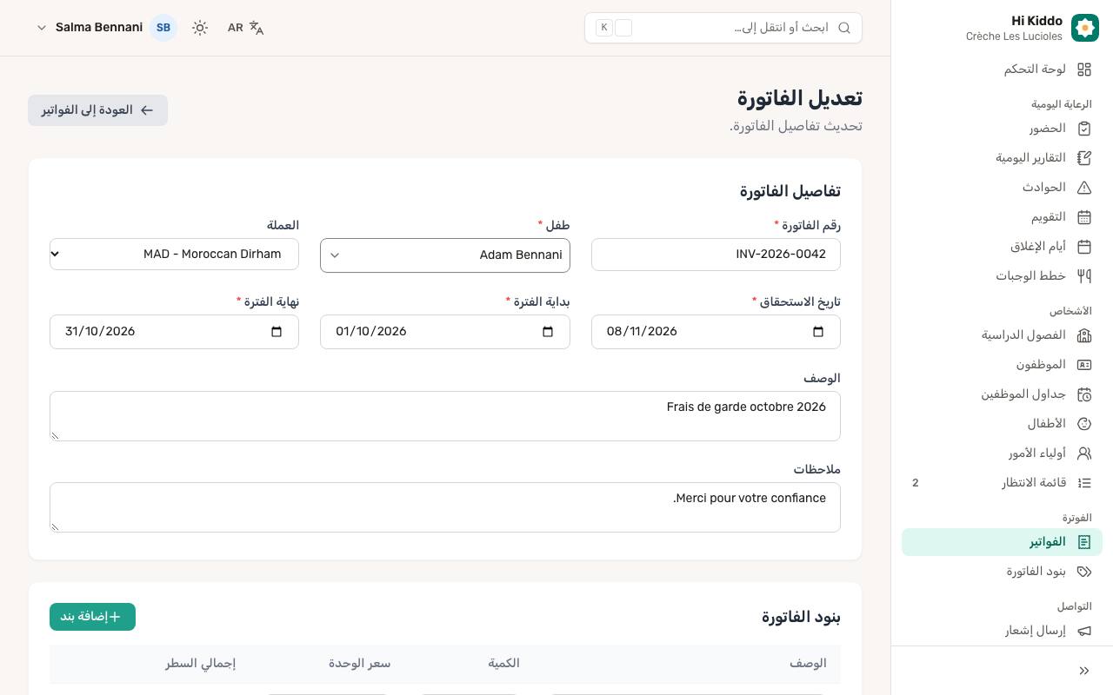The height and width of the screenshot is (695, 1113).
Task: Open the period start date picker
Action: pyautogui.click(x=548, y=332)
